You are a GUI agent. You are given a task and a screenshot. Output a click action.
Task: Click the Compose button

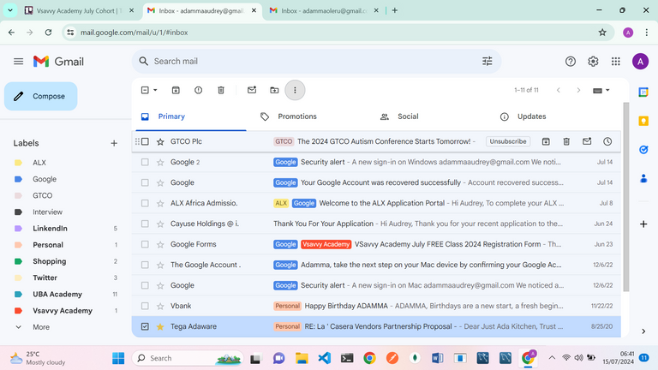tap(41, 96)
